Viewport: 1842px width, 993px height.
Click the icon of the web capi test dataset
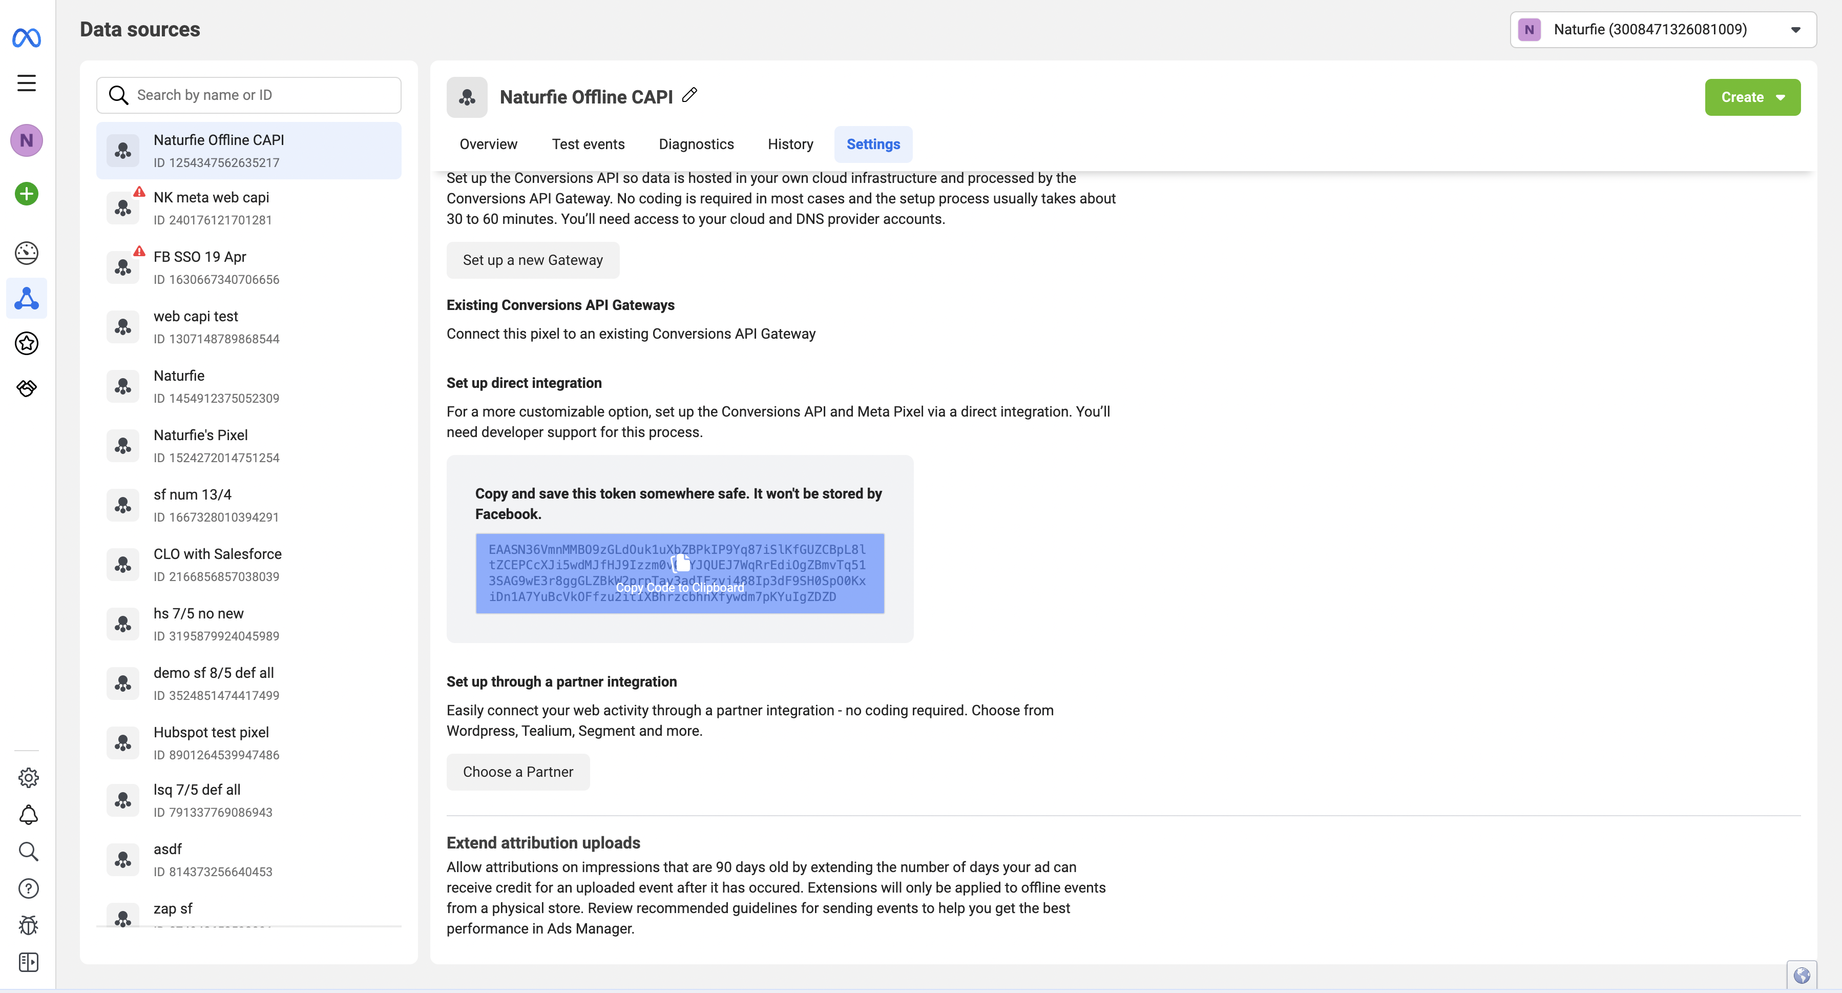click(x=123, y=327)
